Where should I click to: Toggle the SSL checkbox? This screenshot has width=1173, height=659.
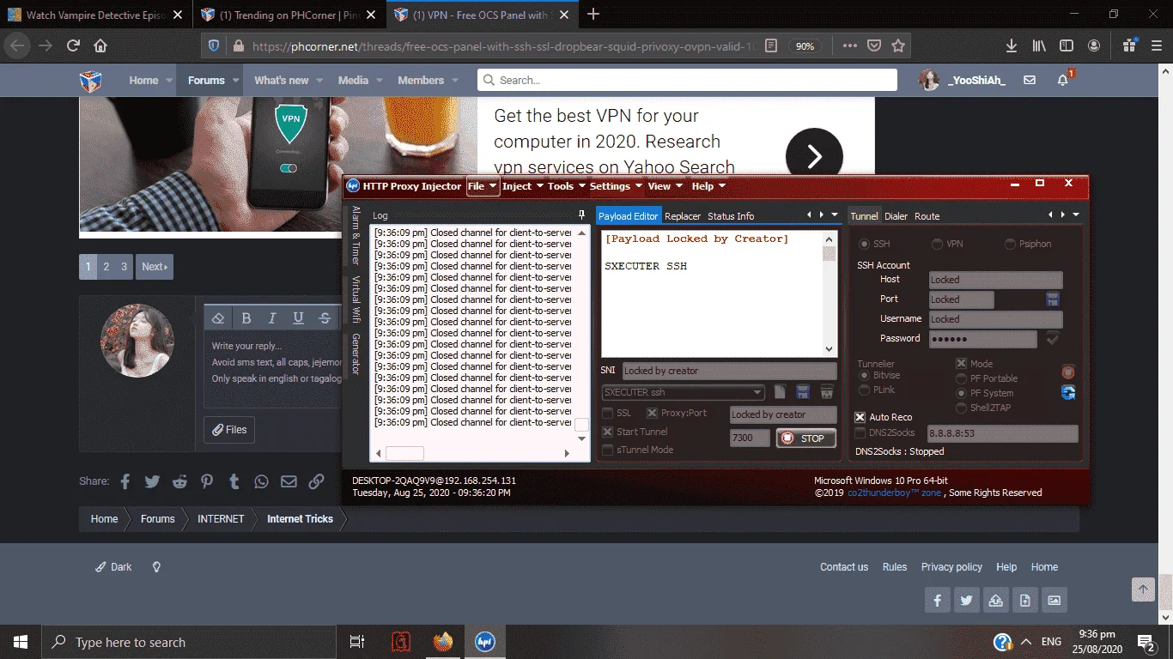[608, 414]
